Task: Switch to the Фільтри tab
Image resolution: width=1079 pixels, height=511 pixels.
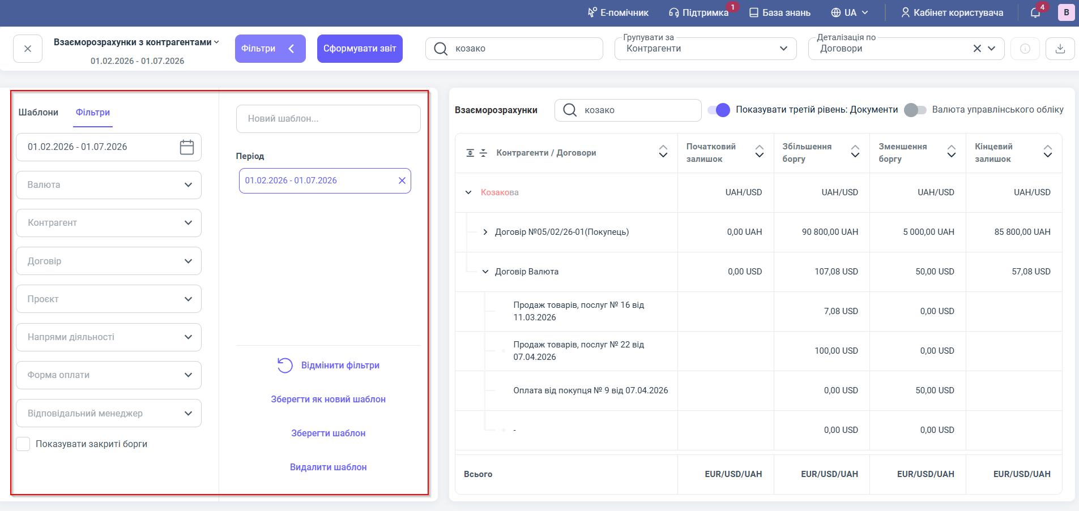Action: pos(93,112)
